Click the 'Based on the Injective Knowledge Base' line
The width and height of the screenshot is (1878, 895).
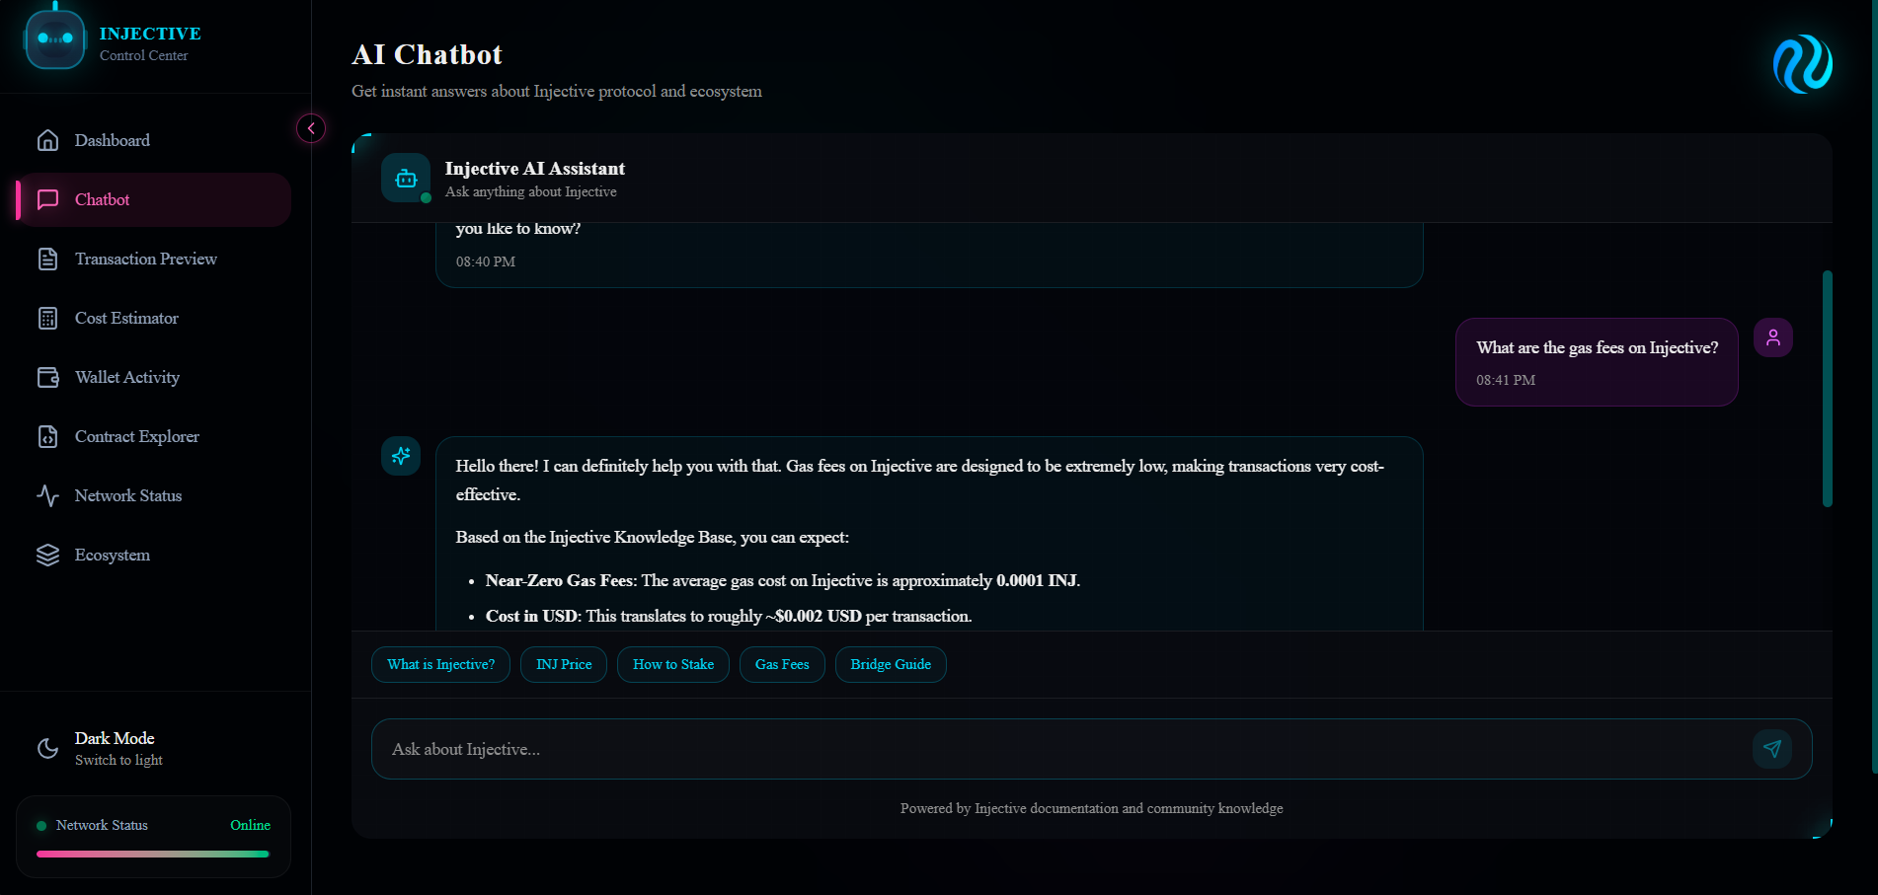pos(653,537)
